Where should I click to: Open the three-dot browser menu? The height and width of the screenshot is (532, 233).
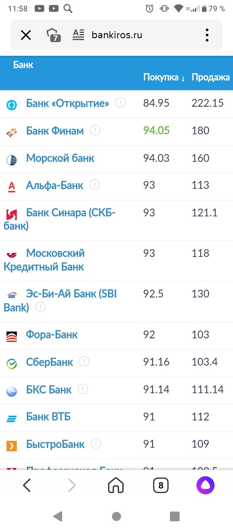207,35
